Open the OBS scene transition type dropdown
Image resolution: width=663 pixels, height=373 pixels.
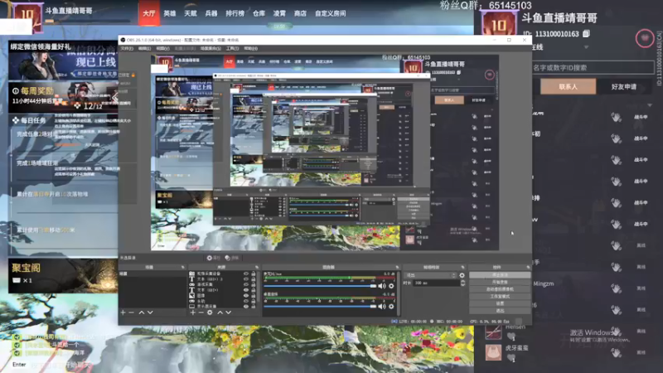coord(431,275)
